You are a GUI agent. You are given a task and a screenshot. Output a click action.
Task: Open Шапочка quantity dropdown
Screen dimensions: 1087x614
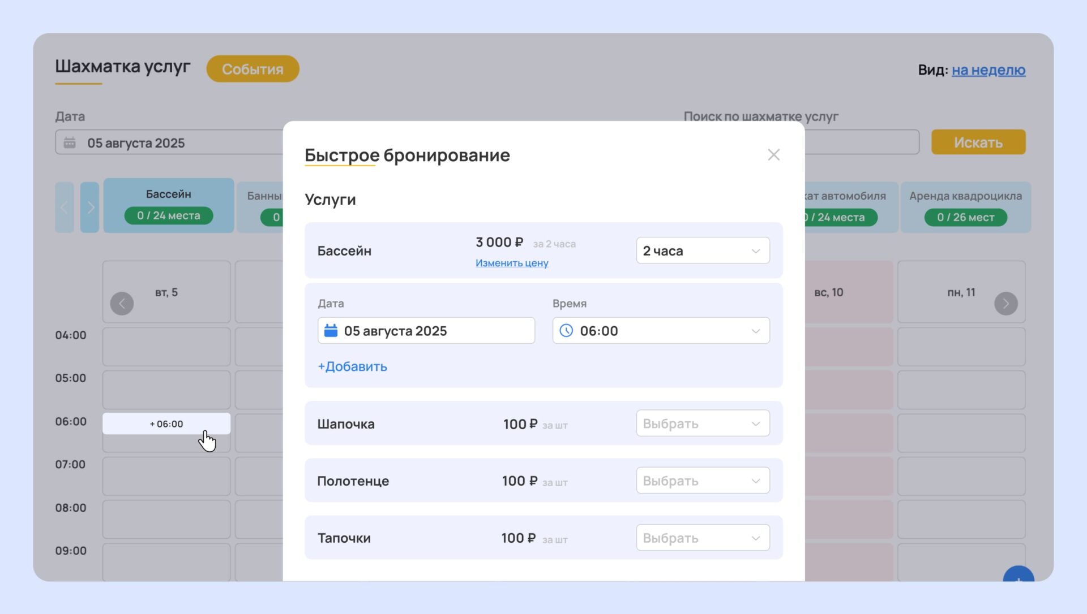point(703,423)
